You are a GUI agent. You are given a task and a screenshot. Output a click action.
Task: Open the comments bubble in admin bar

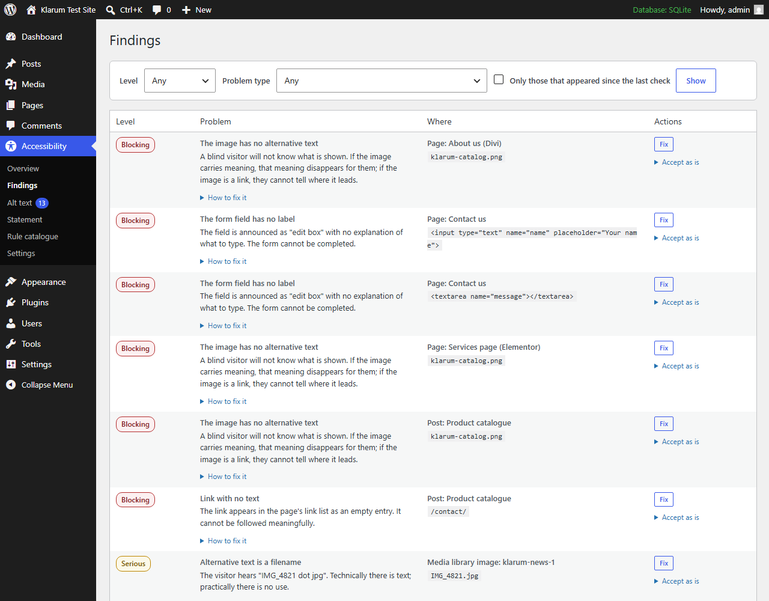coord(157,10)
